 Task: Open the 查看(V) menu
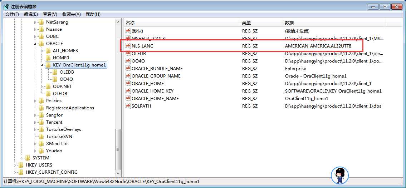[50, 14]
